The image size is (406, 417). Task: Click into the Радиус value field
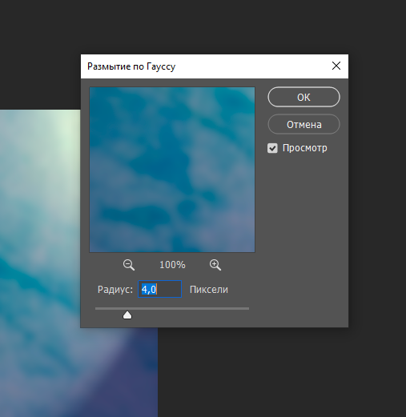click(159, 289)
